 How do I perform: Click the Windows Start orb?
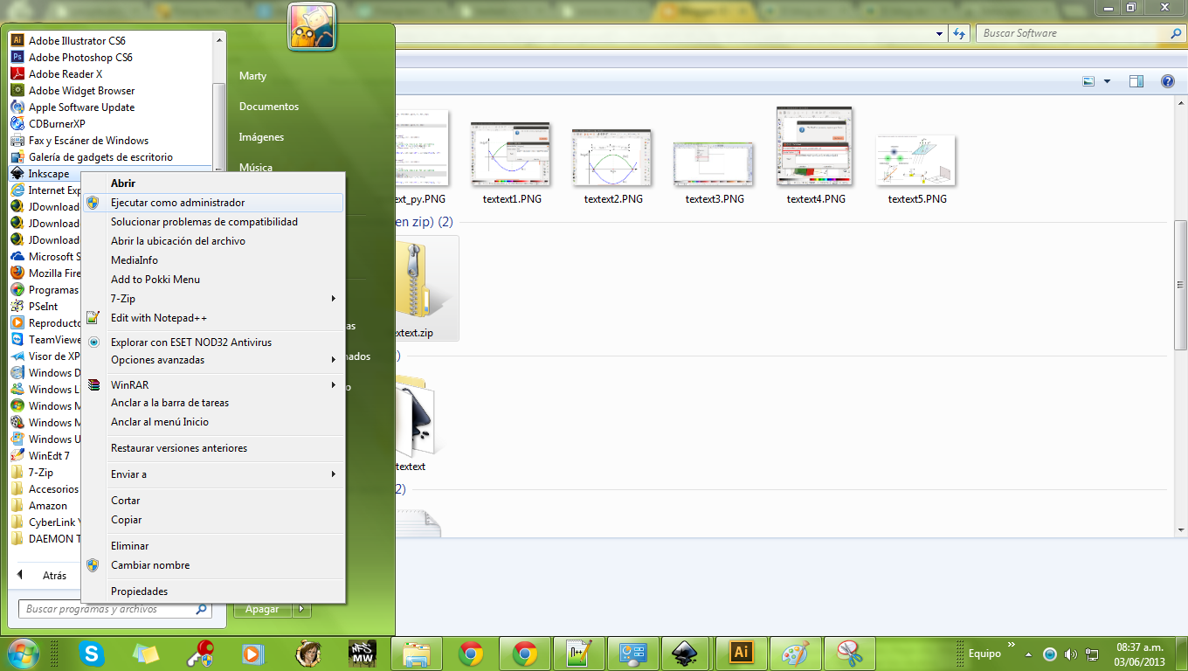(24, 653)
